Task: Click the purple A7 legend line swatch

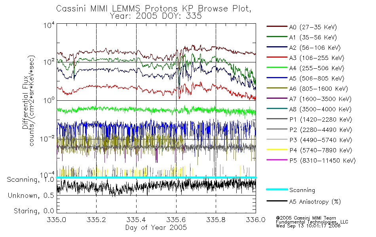Action: (277, 98)
